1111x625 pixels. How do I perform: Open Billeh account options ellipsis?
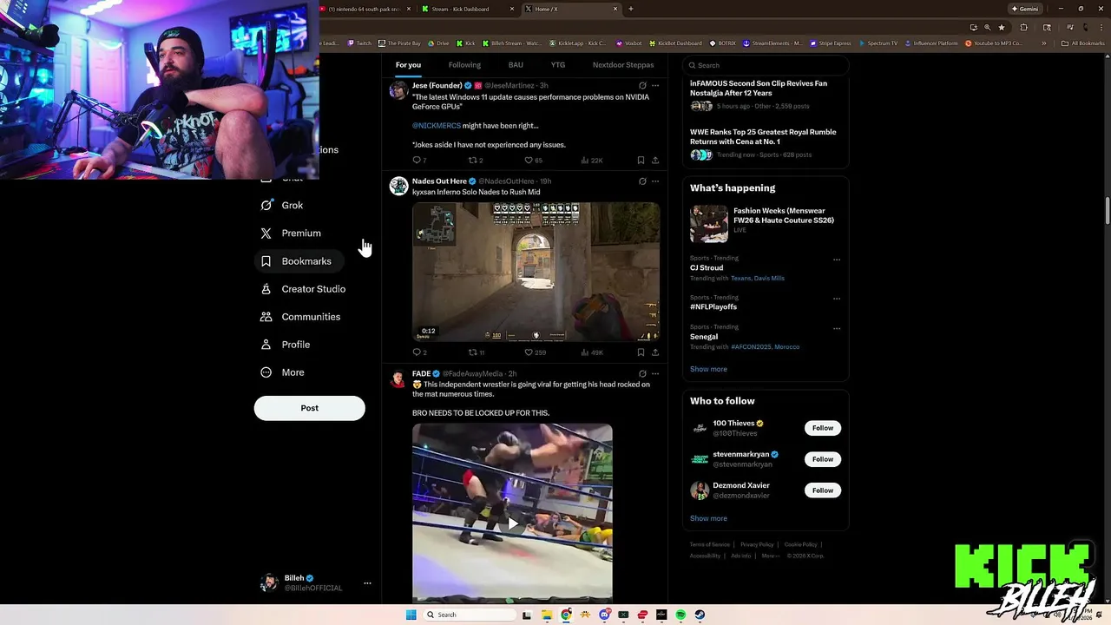pos(367,583)
